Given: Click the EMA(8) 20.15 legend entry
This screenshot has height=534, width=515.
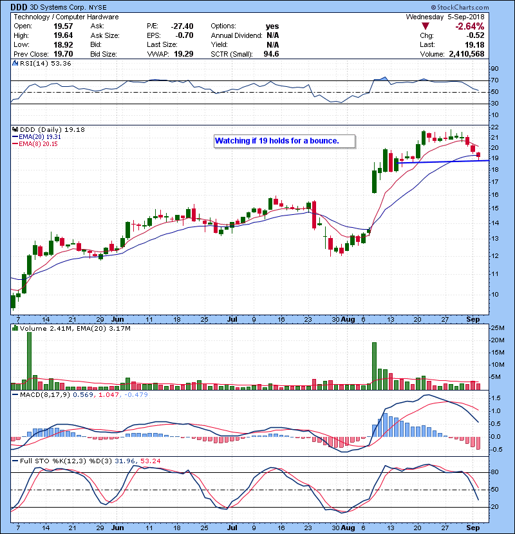Looking at the screenshot, I should tap(35, 144).
